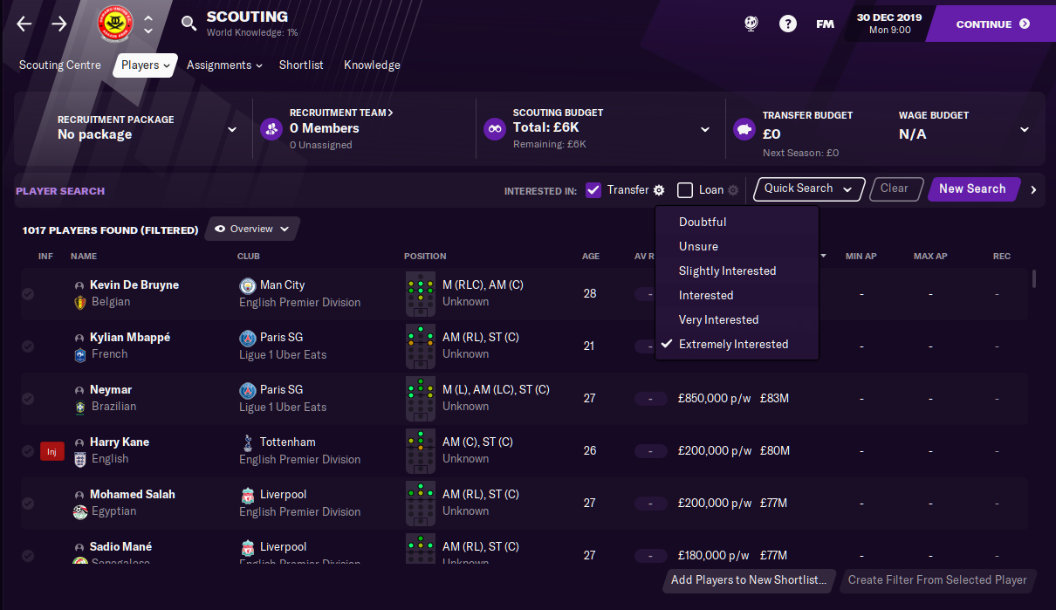Viewport: 1056px width, 610px height.
Task: Select Extremely Interested level
Action: point(737,344)
